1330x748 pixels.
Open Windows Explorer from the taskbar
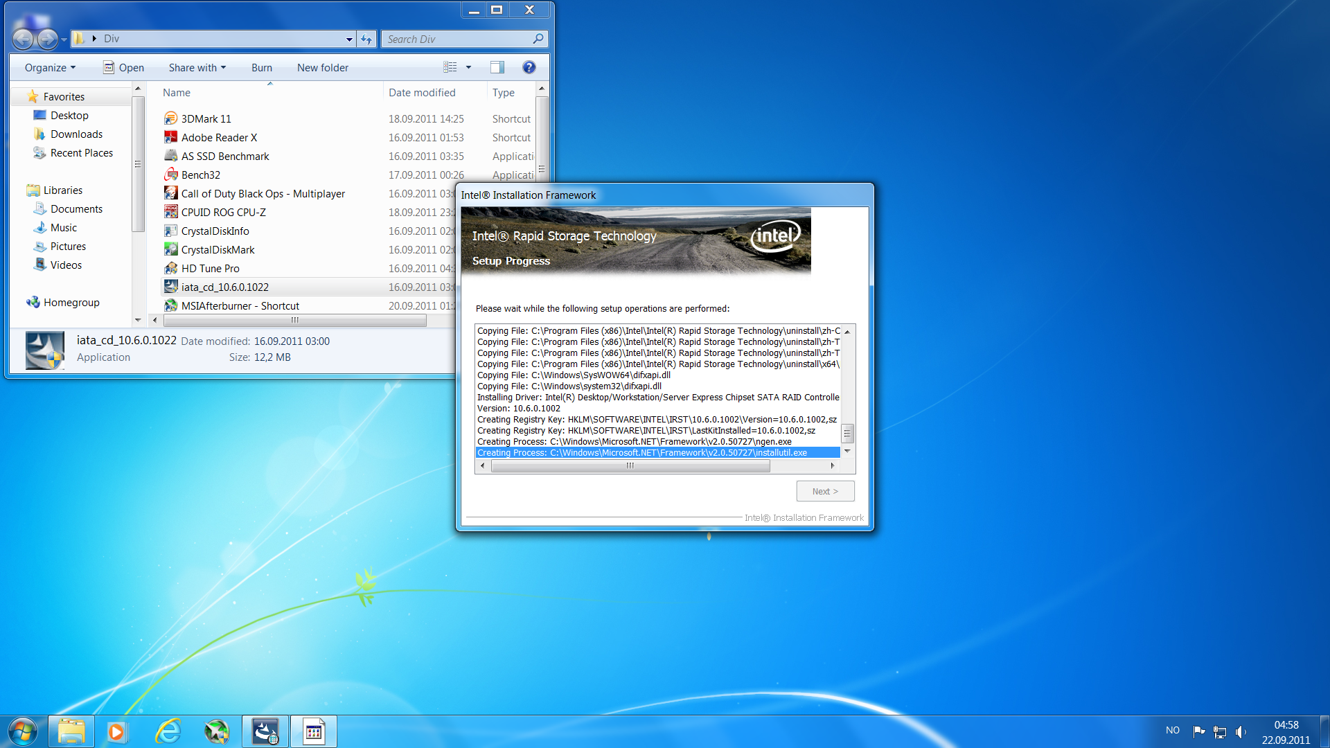coord(71,731)
